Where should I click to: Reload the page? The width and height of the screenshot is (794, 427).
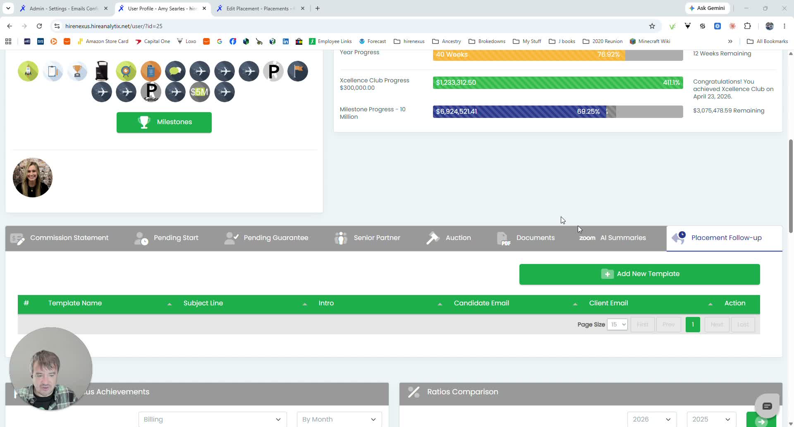click(39, 26)
